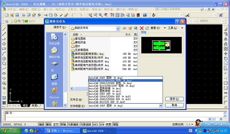Click the Back arrow in save dialog
Image resolution: width=230 pixels, height=134 pixels.
point(124,28)
